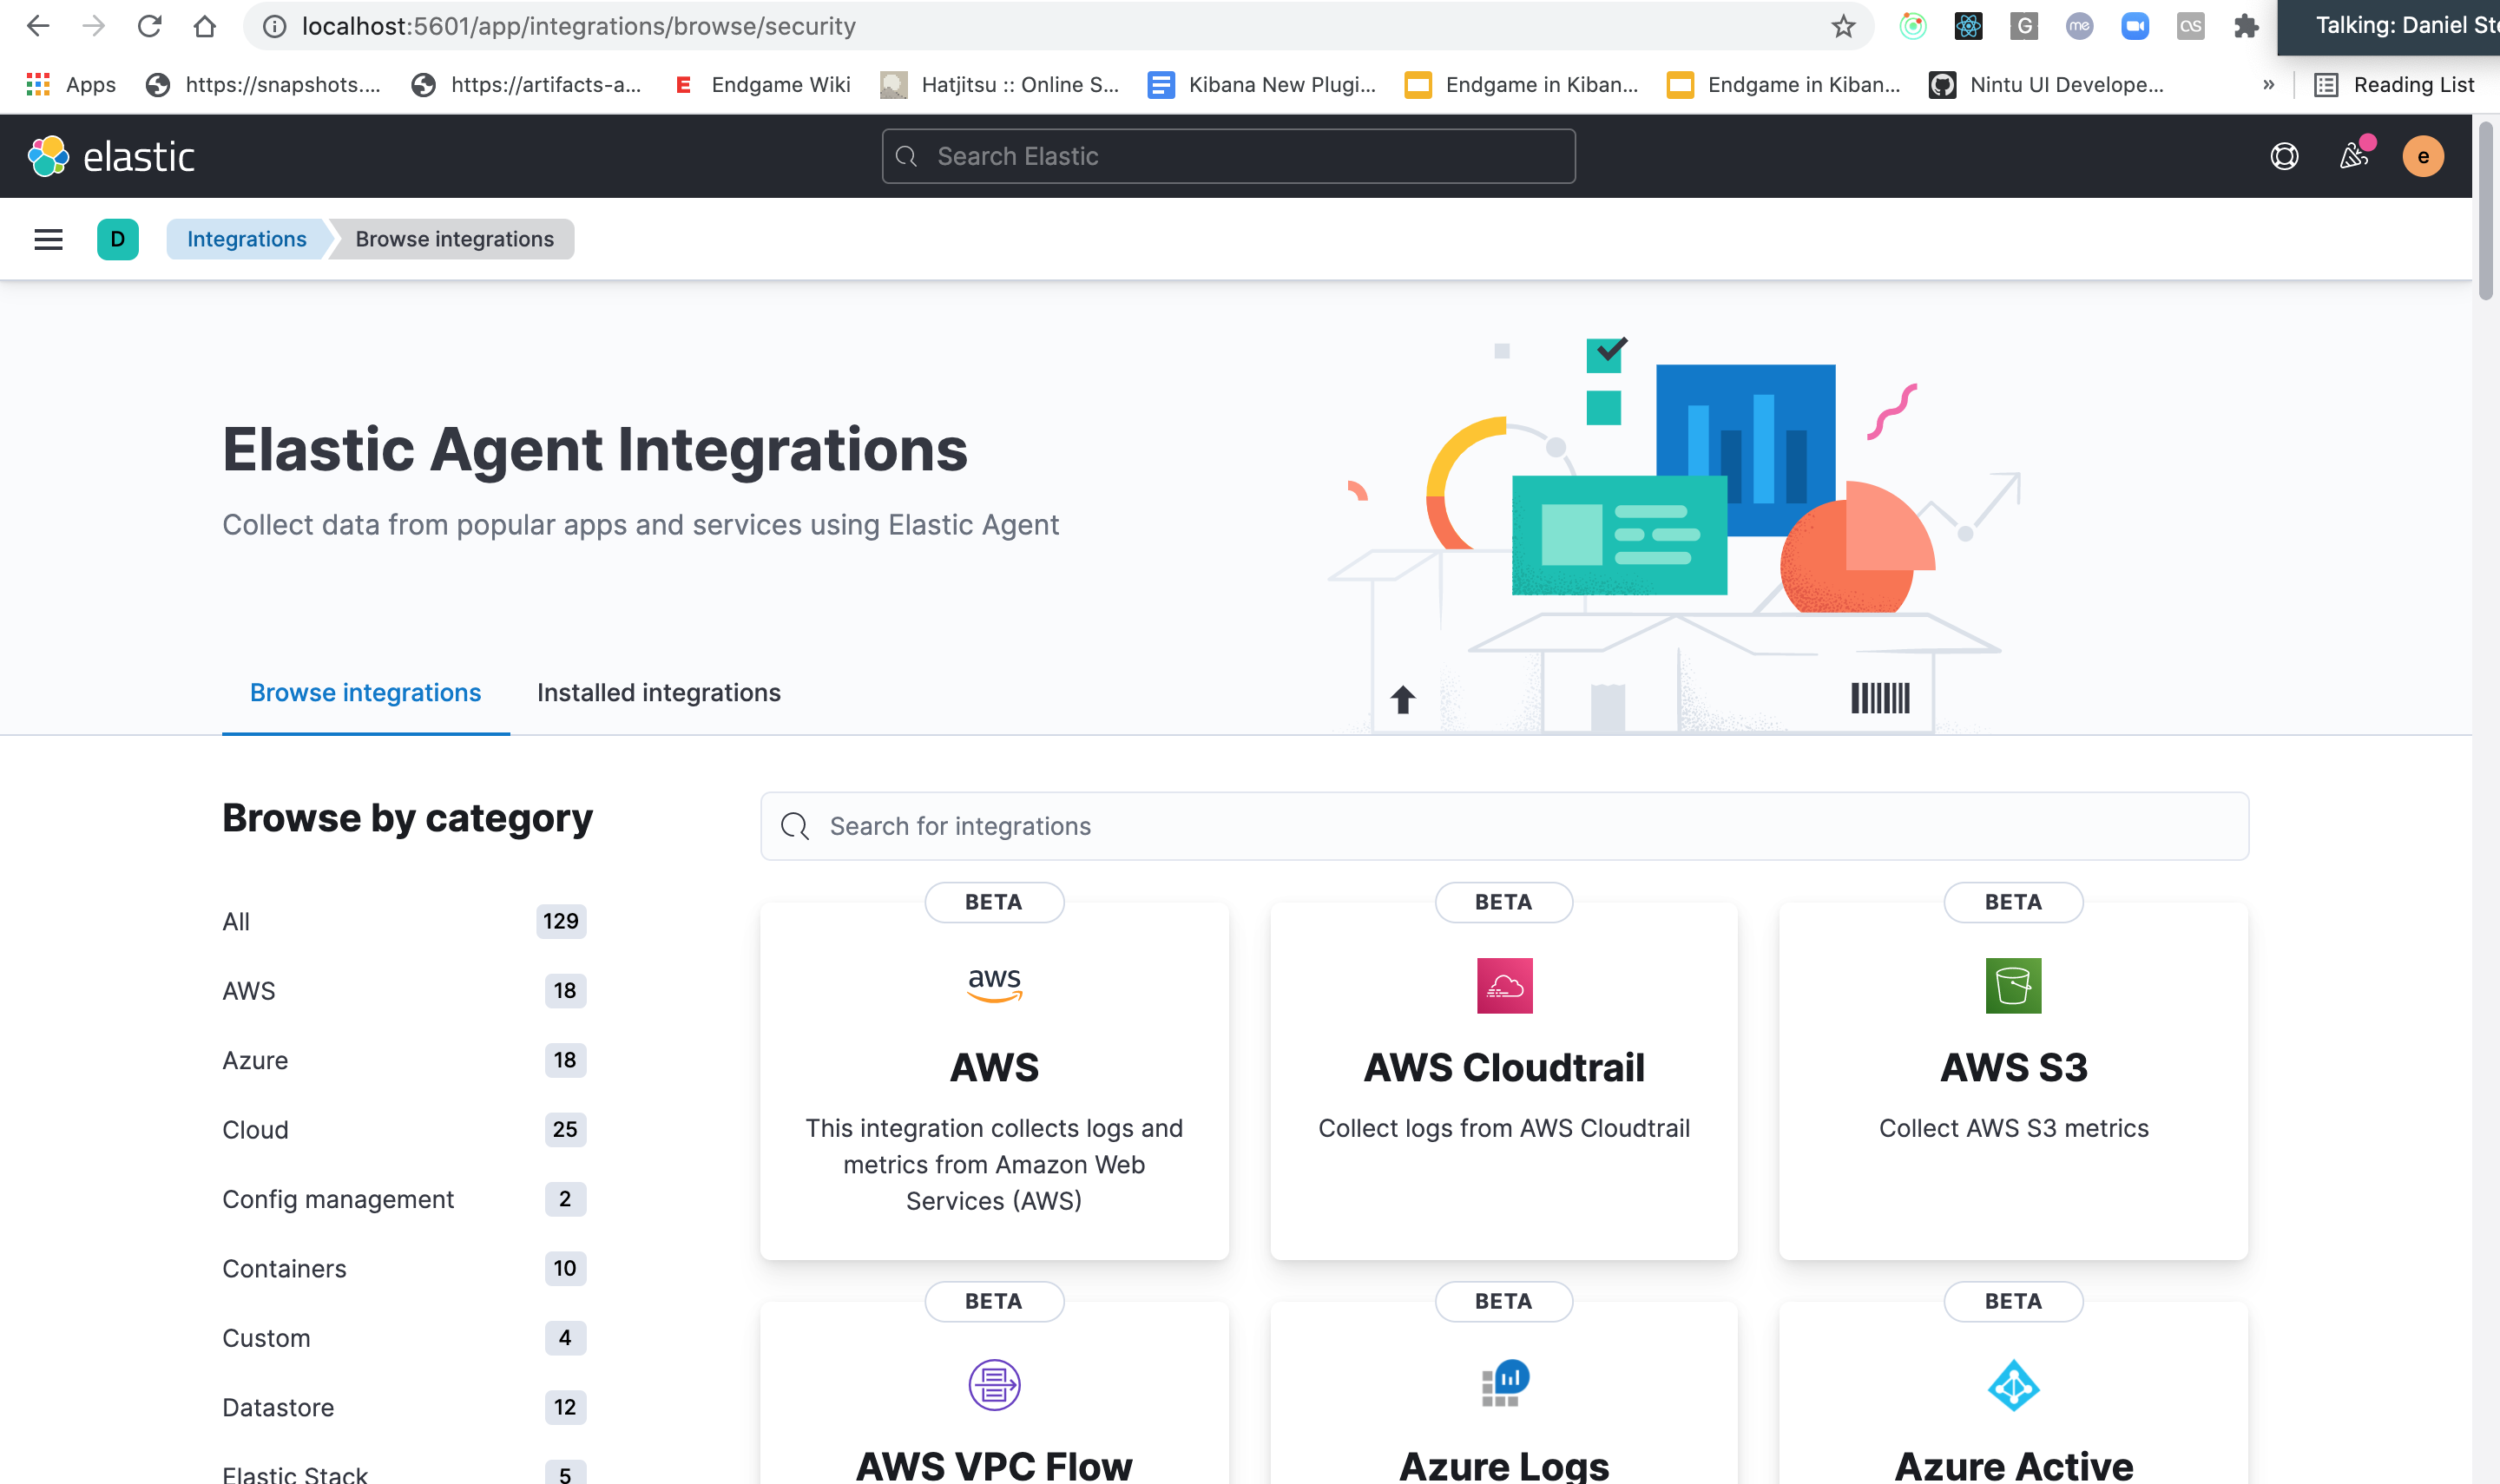The width and height of the screenshot is (2500, 1484).
Task: Click the green D space selector
Action: pyautogui.click(x=118, y=239)
